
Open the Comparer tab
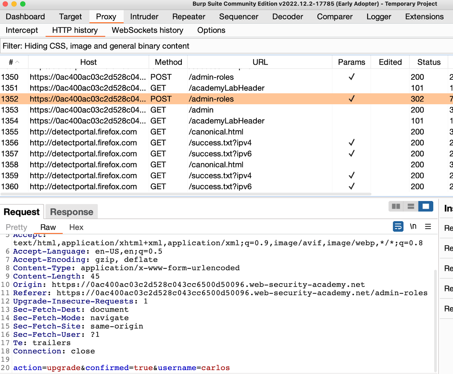(335, 17)
